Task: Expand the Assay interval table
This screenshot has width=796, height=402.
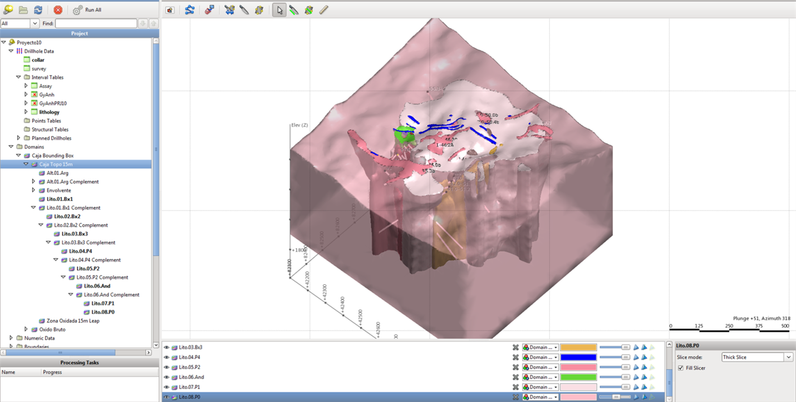Action: click(26, 86)
